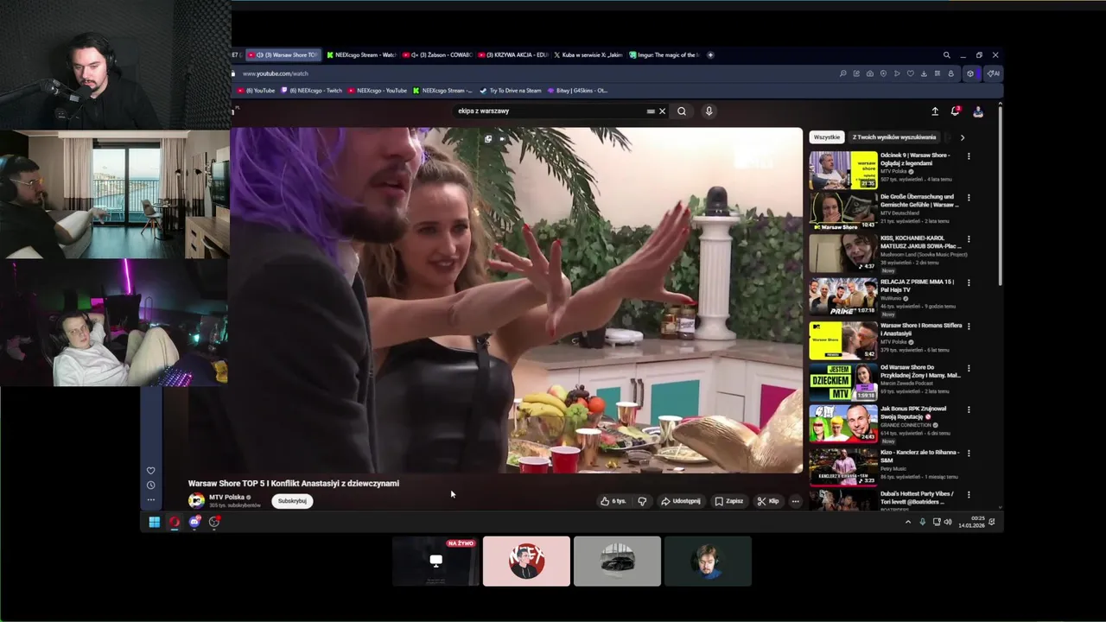Open NEEXcsgo - Twitch bookmark
The height and width of the screenshot is (622, 1106).
coord(312,91)
